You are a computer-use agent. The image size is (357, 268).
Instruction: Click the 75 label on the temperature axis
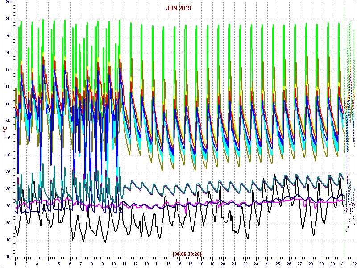pyautogui.click(x=8, y=36)
